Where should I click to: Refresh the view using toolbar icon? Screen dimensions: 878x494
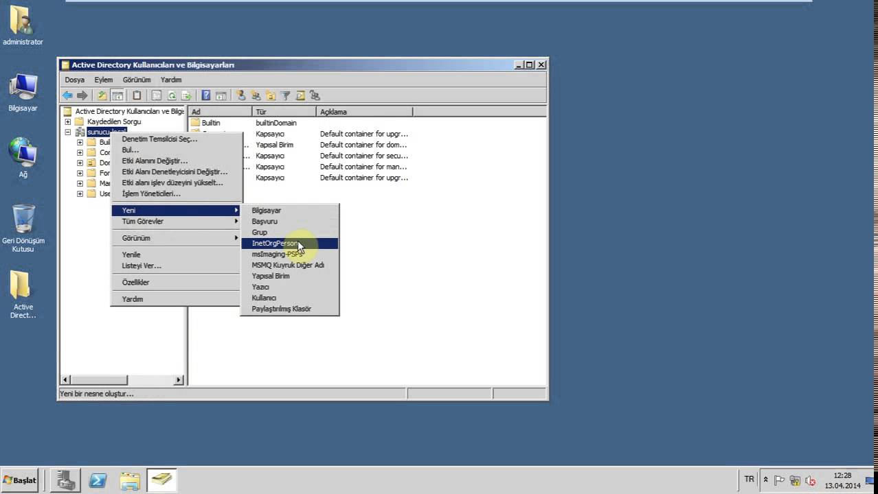(172, 95)
